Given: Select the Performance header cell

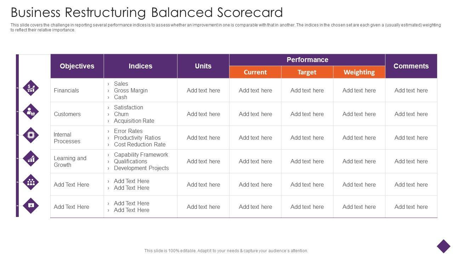Looking at the screenshot, I should [307, 60].
